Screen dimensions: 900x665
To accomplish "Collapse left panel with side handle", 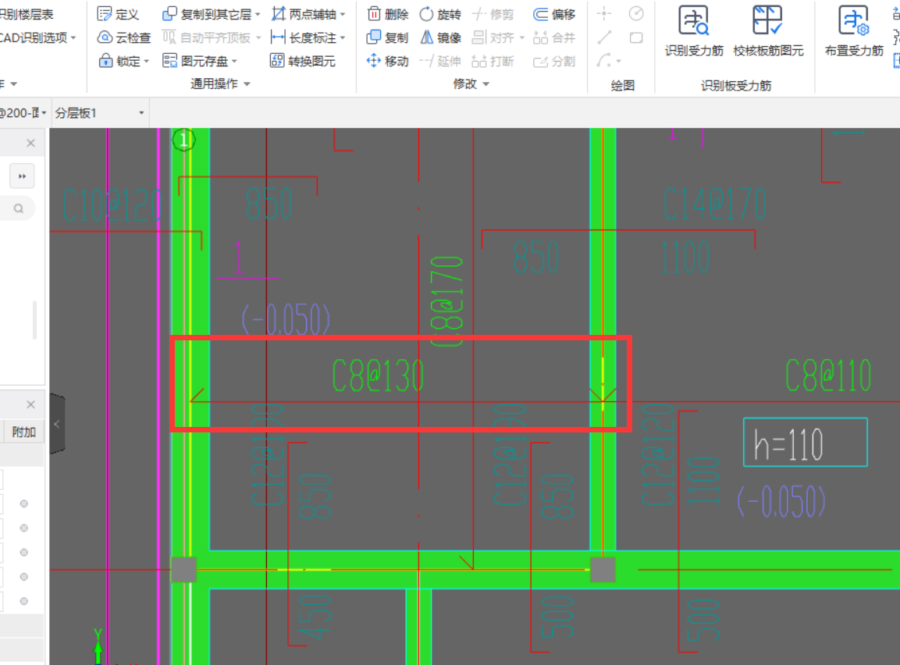I will pos(57,424).
